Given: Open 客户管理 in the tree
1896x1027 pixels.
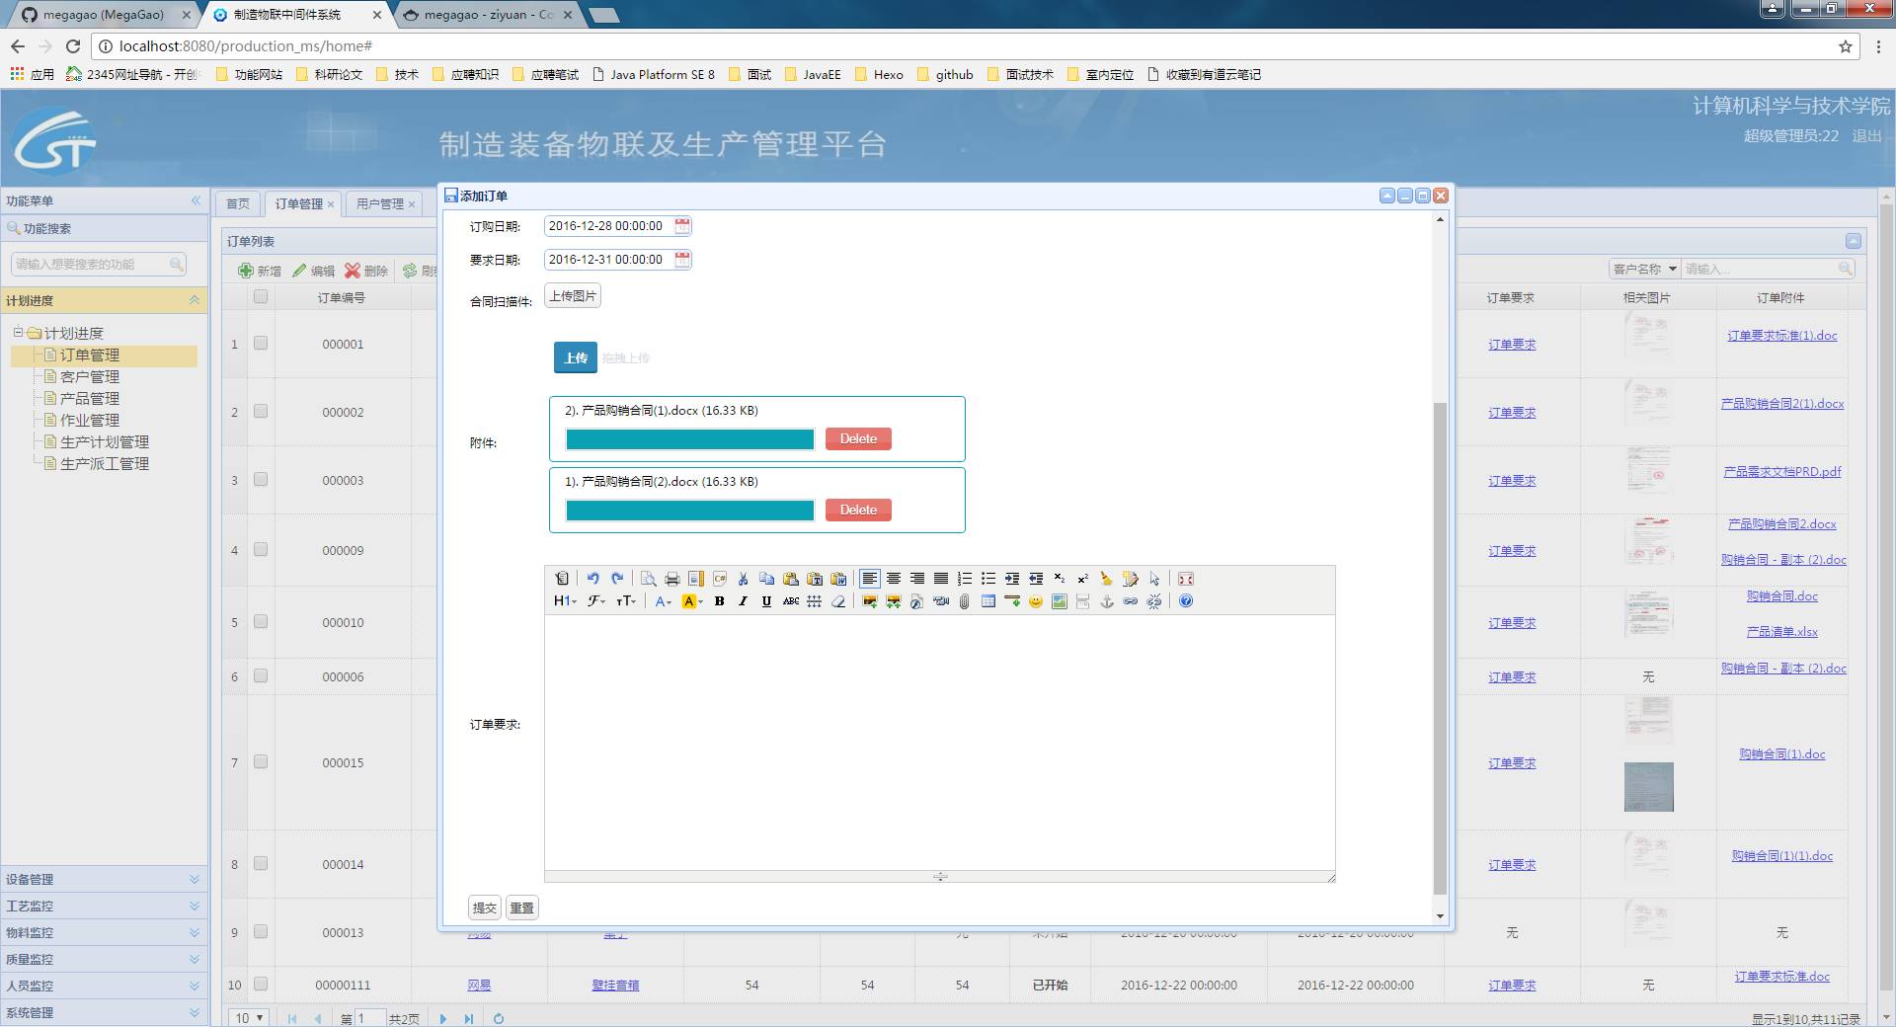Looking at the screenshot, I should tap(90, 376).
